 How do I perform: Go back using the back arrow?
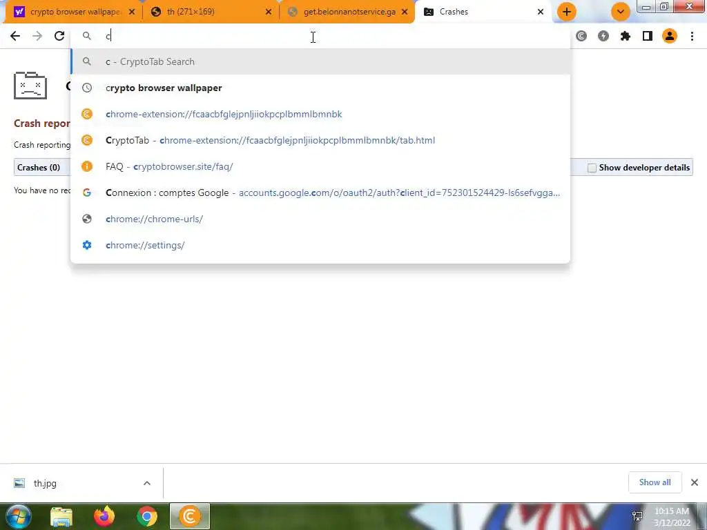pyautogui.click(x=15, y=36)
